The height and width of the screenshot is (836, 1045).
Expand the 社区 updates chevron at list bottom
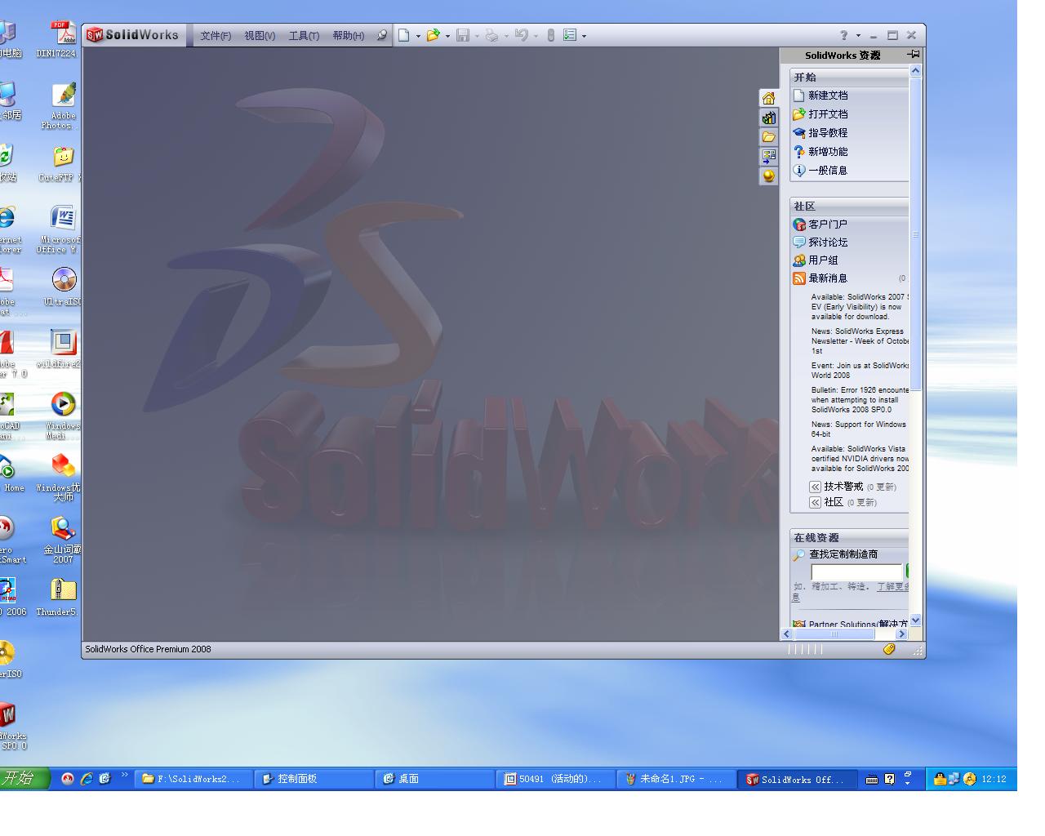815,502
